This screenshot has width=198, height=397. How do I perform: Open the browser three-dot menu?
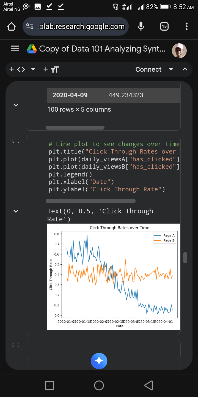point(187,26)
